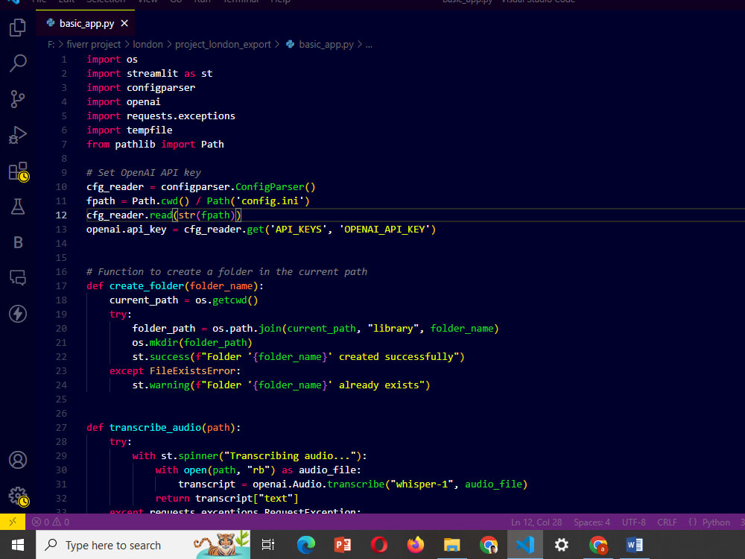Screen dimensions: 745x559
Task: Open PowerPoint from taskbar
Action: (x=343, y=545)
